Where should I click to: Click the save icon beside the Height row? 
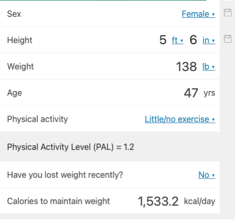[x=228, y=39]
